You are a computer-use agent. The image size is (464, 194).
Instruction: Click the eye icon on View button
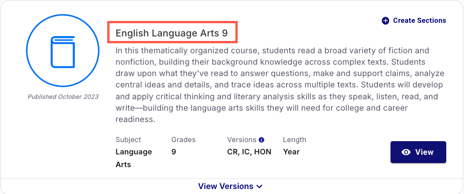coord(406,152)
